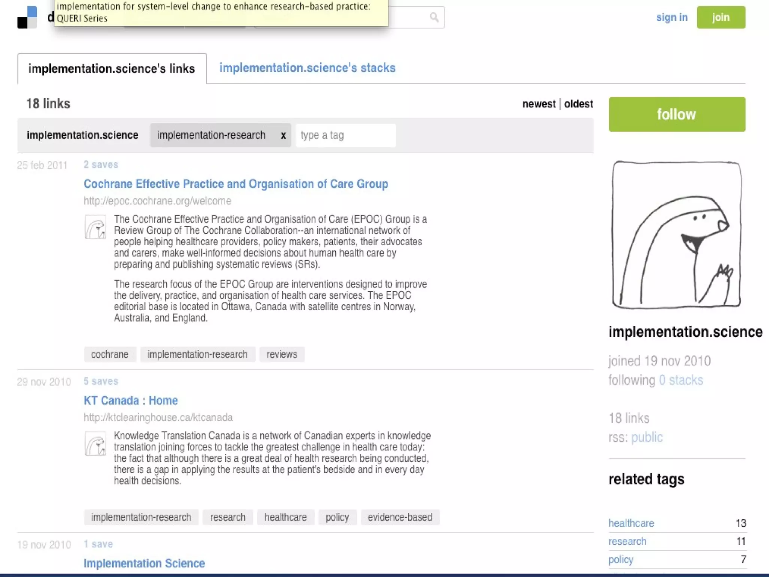Remove the implementation-research tag filter
Image resolution: width=769 pixels, height=577 pixels.
tap(283, 135)
